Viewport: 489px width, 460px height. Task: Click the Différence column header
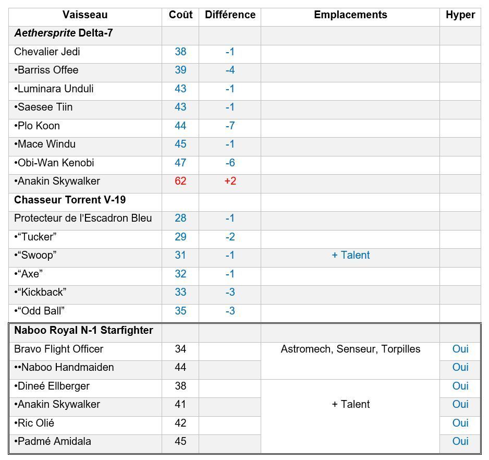(x=230, y=15)
